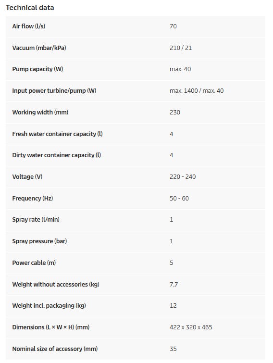The height and width of the screenshot is (363, 273).
Task: Click the Working width value 230
Action: 175,113
